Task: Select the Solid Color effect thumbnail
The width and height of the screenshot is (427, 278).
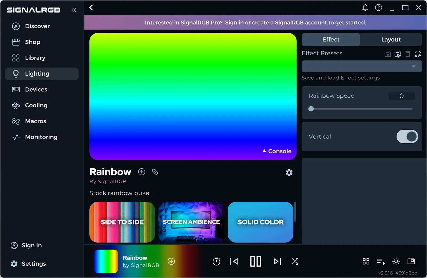Action: 260,222
